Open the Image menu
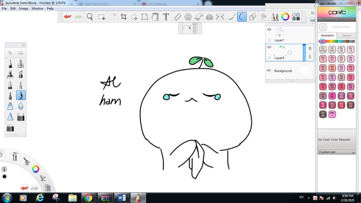The height and width of the screenshot is (203, 361). [24, 8]
